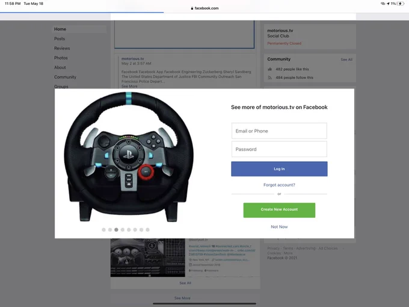Image resolution: width=409 pixels, height=307 pixels.
Task: Open Reviews in page sidebar
Action: pyautogui.click(x=62, y=48)
